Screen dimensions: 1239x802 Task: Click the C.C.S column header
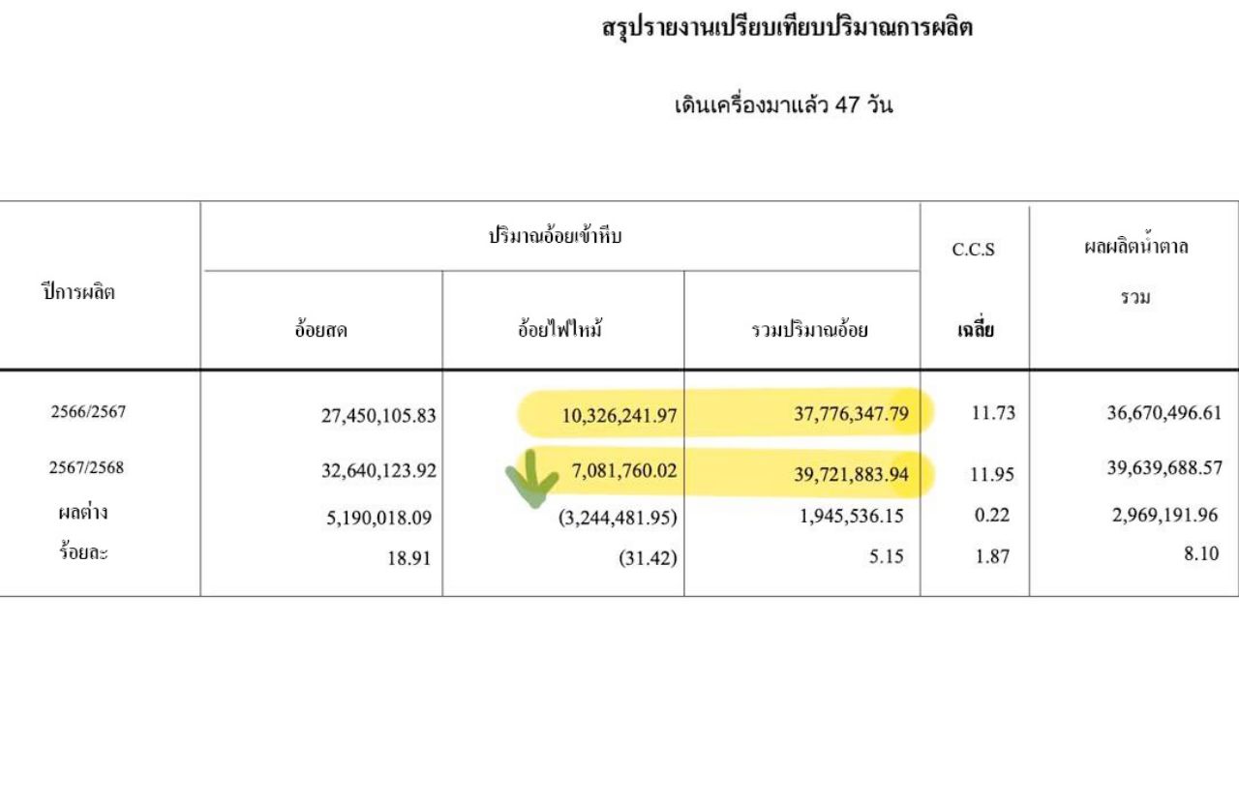coord(973,250)
